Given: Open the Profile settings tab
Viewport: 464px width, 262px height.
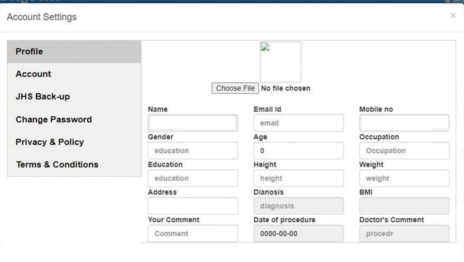Looking at the screenshot, I should [74, 52].
